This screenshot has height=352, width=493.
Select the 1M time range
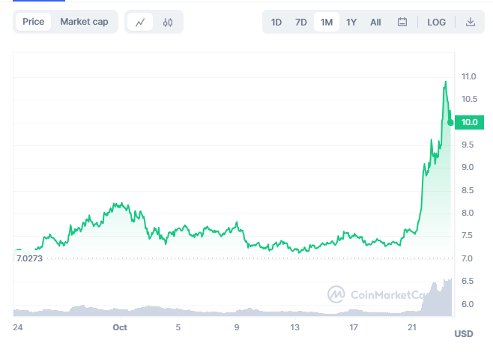327,22
